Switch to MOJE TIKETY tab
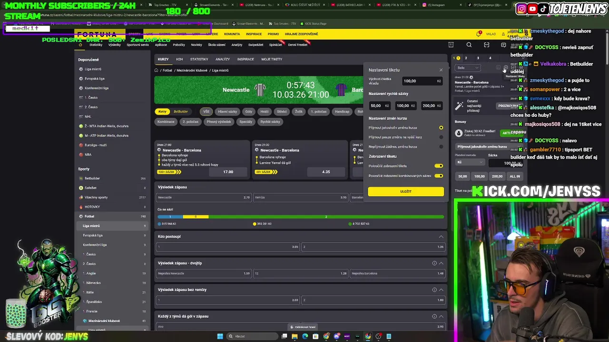Viewport: 609px width, 342px height. click(x=272, y=59)
